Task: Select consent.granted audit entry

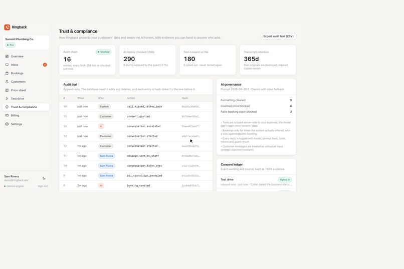Action: point(136,116)
